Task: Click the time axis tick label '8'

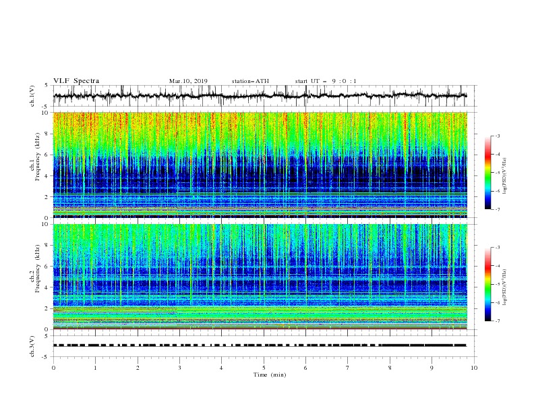Action: click(390, 368)
